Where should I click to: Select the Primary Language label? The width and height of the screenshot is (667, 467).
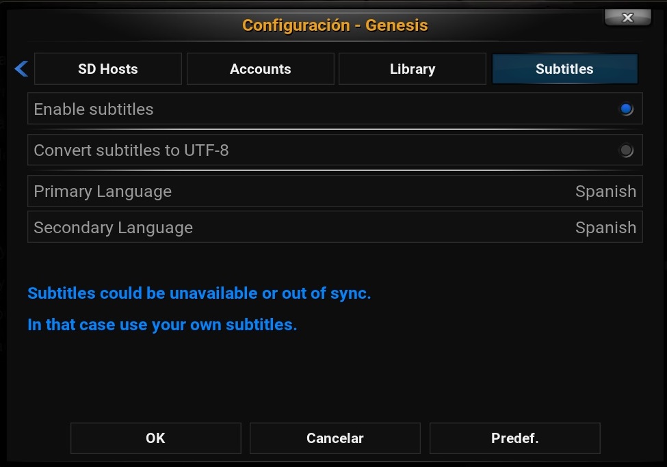click(x=103, y=191)
